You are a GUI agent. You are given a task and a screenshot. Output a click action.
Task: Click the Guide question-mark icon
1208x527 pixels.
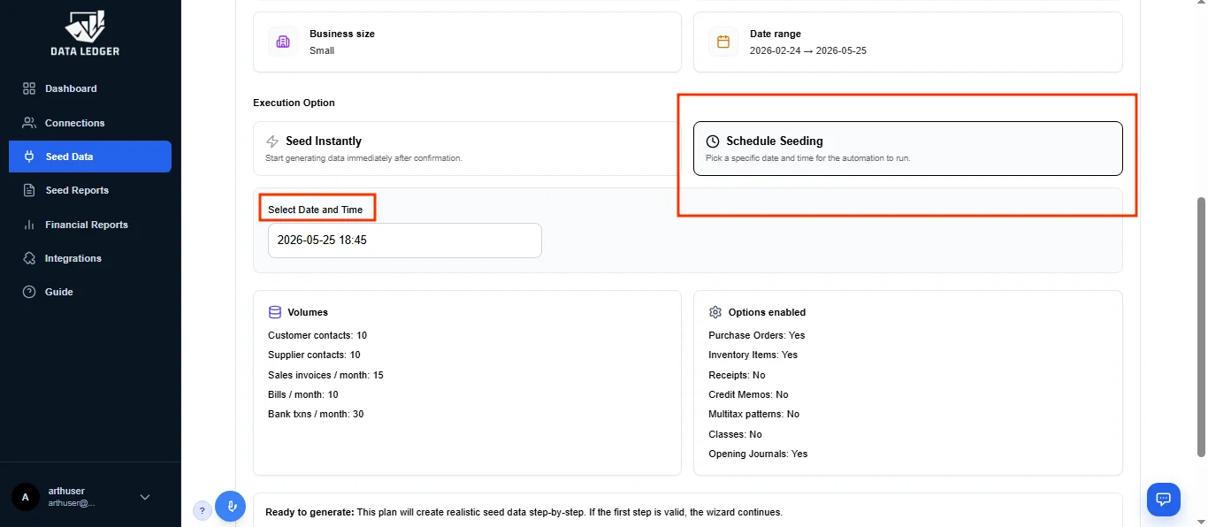[x=29, y=292]
